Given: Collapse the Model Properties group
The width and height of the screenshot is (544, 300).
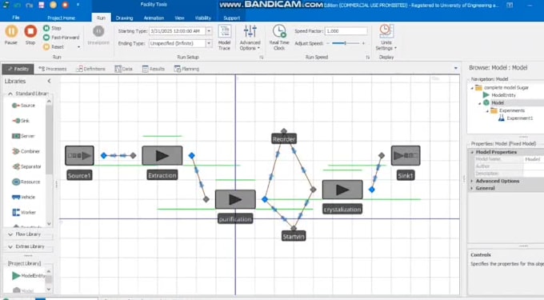Looking at the screenshot, I should pos(472,152).
